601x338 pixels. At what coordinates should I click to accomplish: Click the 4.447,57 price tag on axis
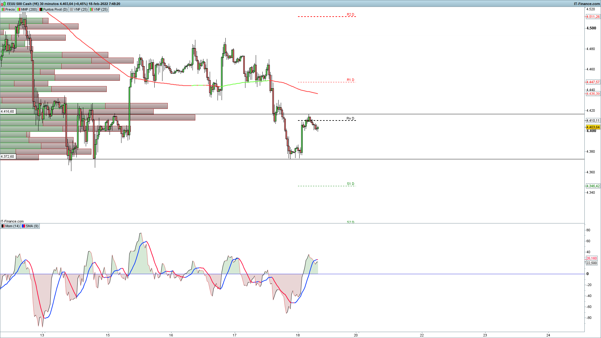[x=593, y=82]
